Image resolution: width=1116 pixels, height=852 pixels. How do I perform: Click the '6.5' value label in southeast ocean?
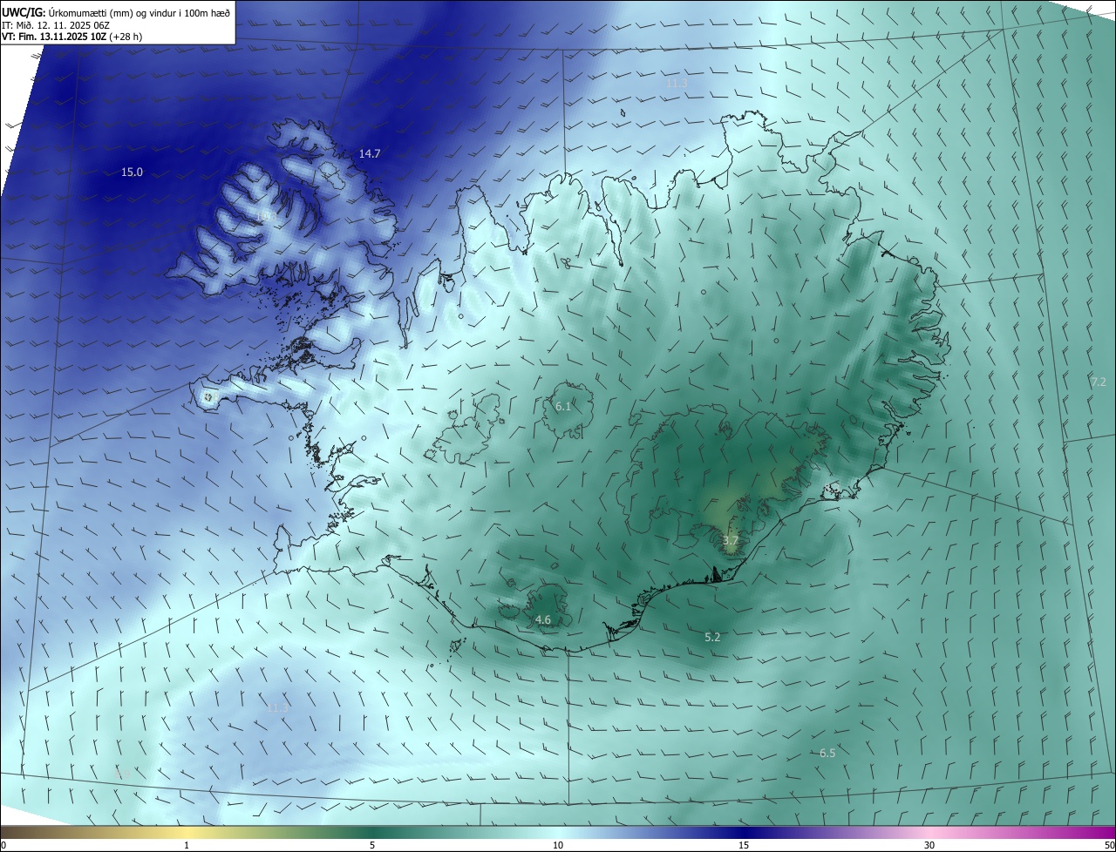pyautogui.click(x=827, y=753)
